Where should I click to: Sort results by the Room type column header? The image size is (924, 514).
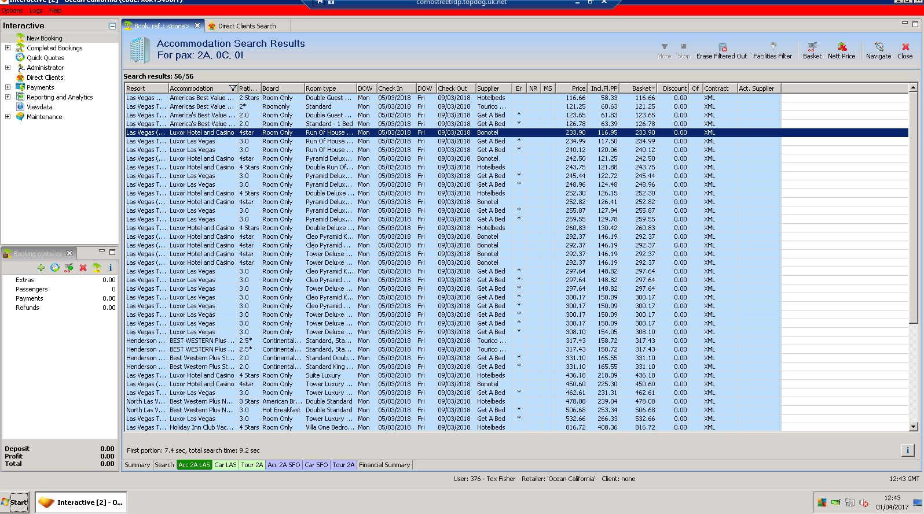(x=330, y=88)
